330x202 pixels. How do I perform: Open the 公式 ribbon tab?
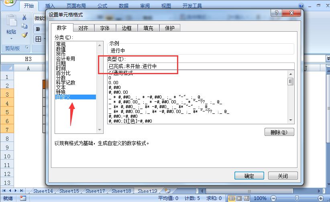tap(102, 6)
